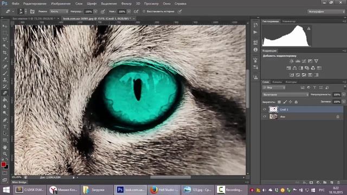Toggle lock all
Viewport: 347px width, 195px height.
point(296,102)
